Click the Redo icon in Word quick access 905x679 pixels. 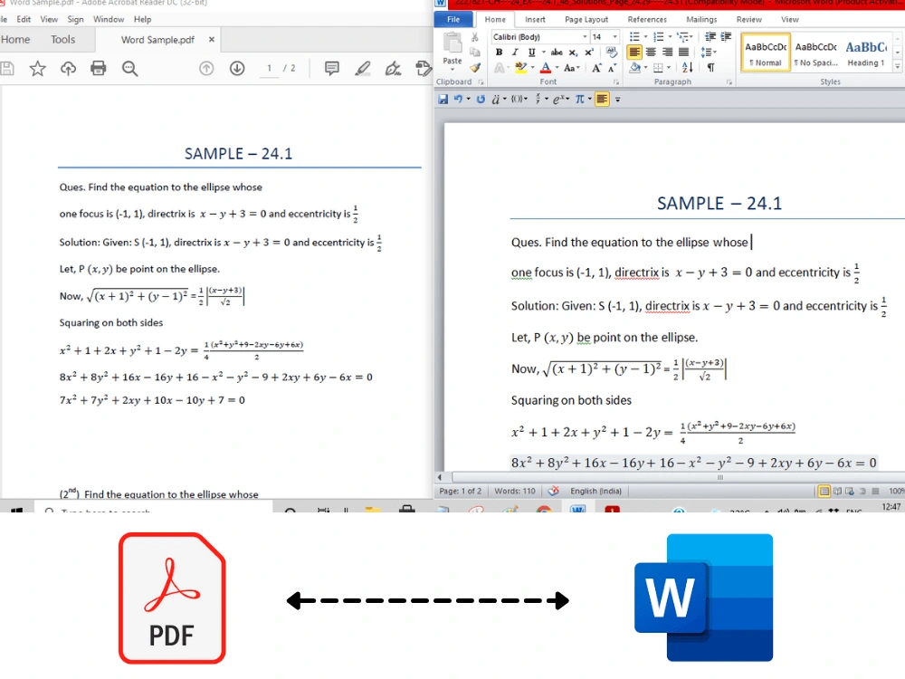coord(481,100)
